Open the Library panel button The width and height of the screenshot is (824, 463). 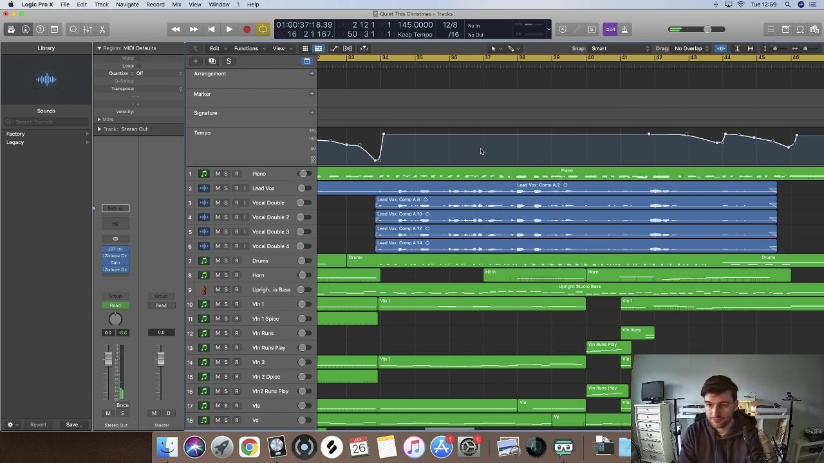coord(11,29)
